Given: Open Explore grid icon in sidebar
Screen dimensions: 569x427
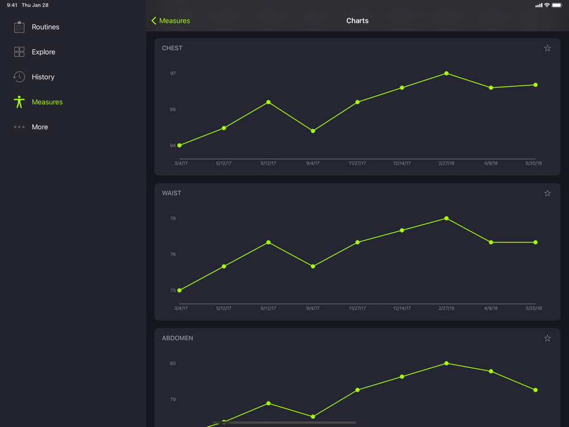Looking at the screenshot, I should tap(19, 52).
